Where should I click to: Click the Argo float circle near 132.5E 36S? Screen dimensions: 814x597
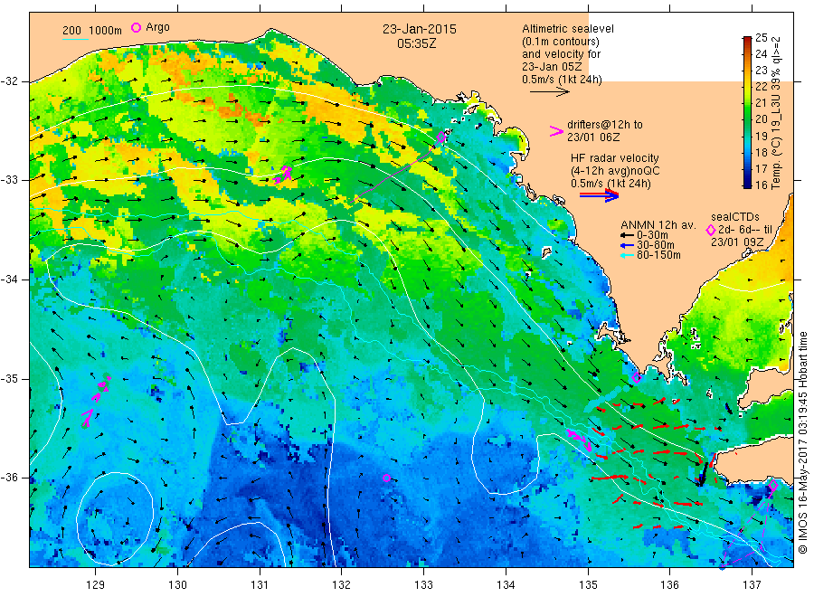pyautogui.click(x=386, y=479)
